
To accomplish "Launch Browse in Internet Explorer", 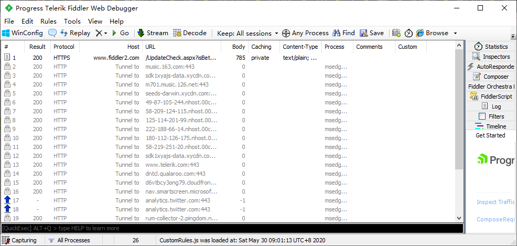I will coord(432,33).
